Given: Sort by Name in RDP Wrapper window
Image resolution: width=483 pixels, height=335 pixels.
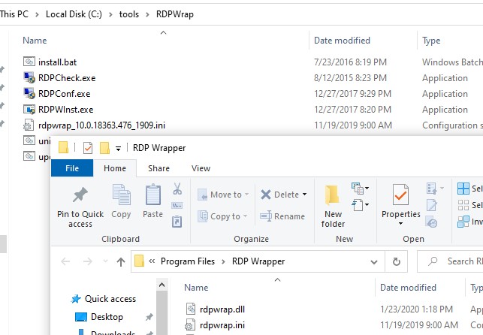Looking at the screenshot, I should (196, 287).
